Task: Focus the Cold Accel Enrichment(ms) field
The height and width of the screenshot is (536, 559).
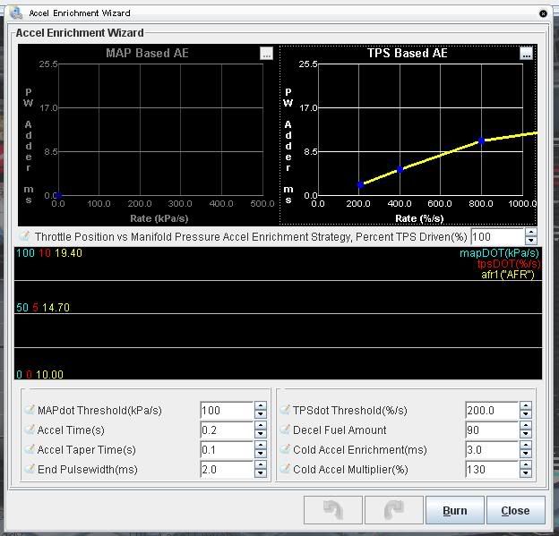Action: pos(492,449)
